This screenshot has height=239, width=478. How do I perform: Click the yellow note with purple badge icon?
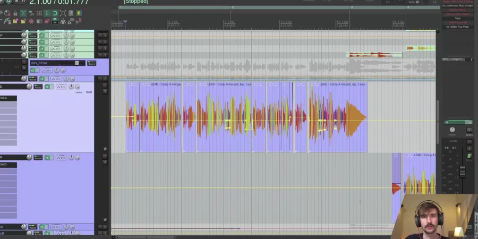pos(15,21)
